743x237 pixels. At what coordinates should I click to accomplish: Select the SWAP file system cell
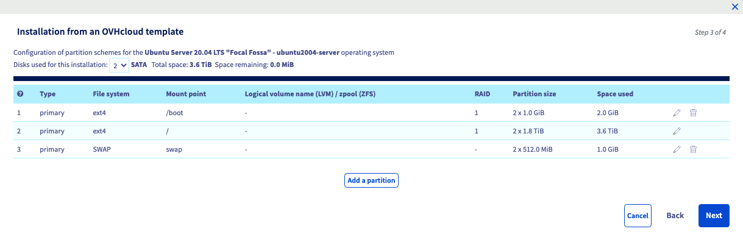click(102, 149)
